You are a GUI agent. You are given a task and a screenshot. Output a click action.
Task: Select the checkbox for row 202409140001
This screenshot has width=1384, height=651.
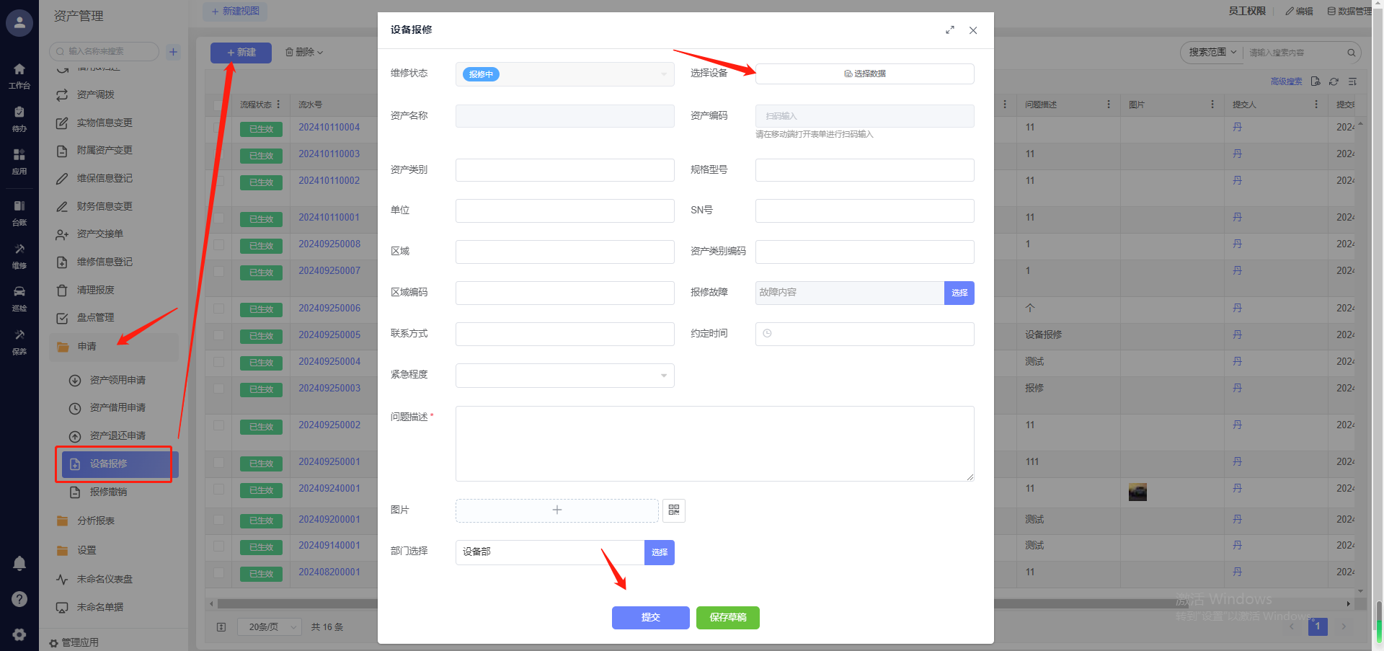[219, 546]
